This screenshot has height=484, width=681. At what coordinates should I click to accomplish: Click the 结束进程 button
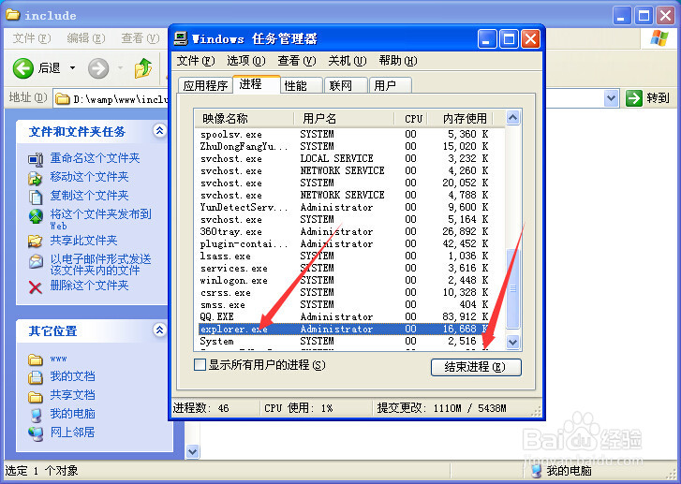tap(476, 367)
